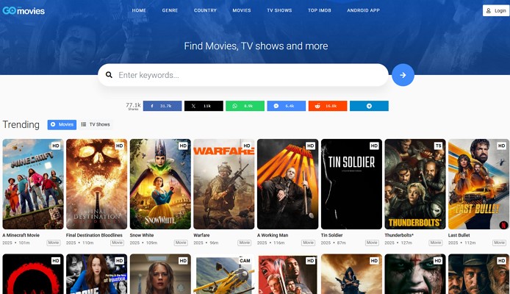Open A Minecraft Movie poster
Image resolution: width=510 pixels, height=294 pixels.
point(33,184)
